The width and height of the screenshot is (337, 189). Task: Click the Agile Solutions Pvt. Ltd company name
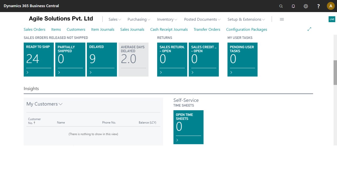61,19
